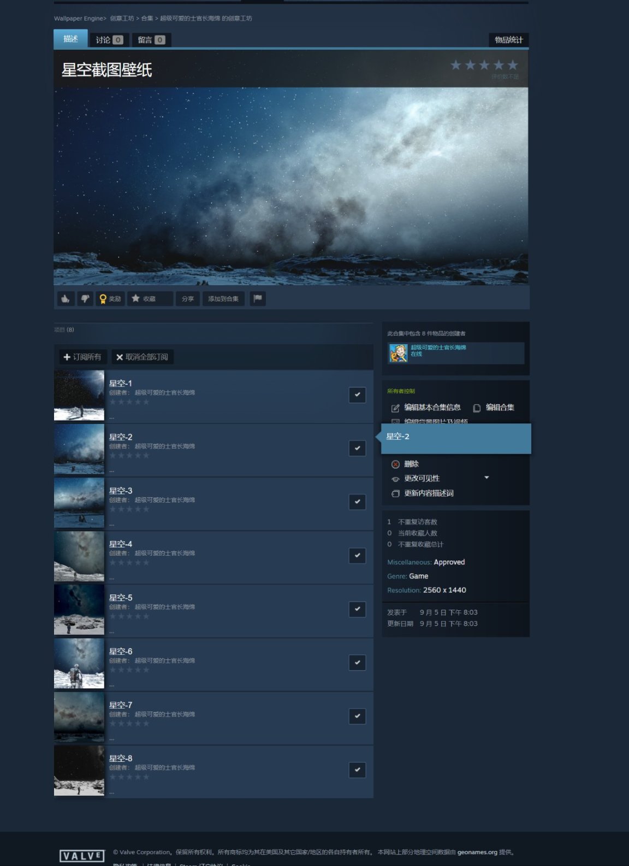The width and height of the screenshot is (629, 866).
Task: Click the large starry sky preview image
Action: [291, 186]
